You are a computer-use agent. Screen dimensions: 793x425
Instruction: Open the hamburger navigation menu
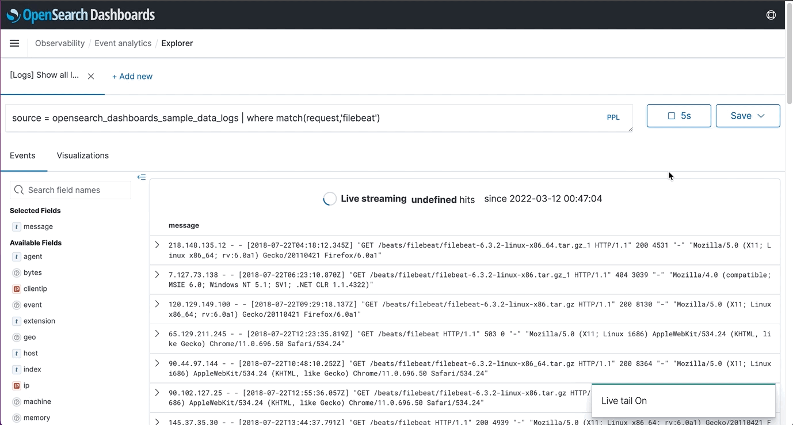click(x=14, y=43)
